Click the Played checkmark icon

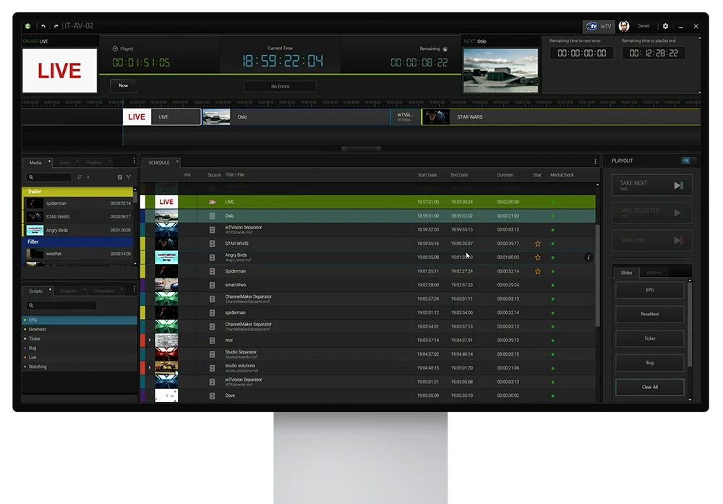115,48
